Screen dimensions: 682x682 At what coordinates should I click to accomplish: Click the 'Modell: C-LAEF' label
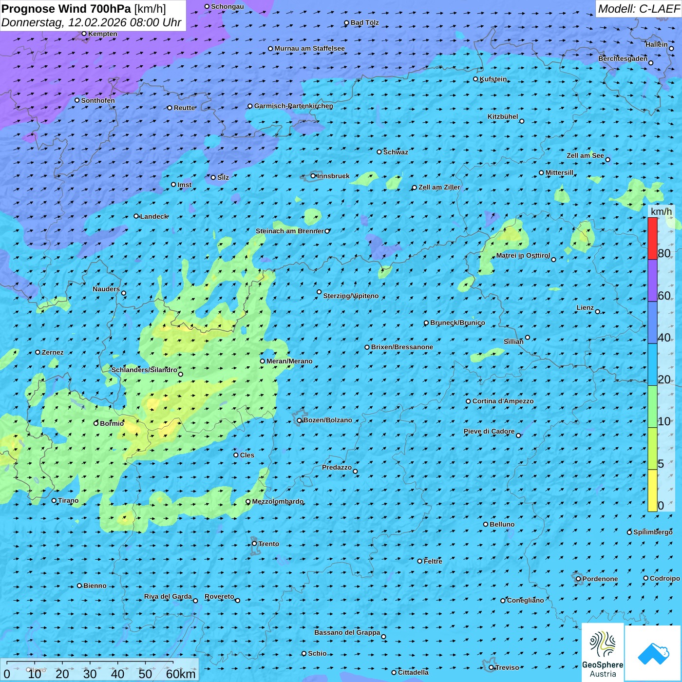point(639,9)
